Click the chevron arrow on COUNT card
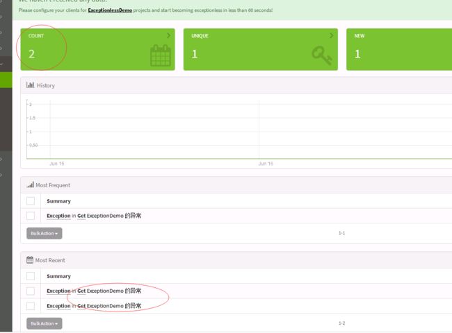452x333 pixels. tap(168, 35)
